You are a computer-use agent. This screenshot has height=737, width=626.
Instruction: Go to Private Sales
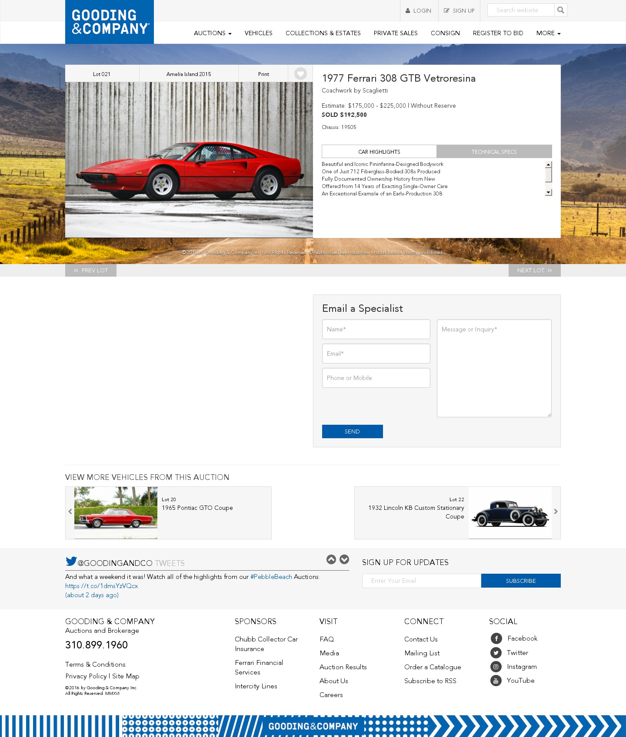tap(396, 33)
